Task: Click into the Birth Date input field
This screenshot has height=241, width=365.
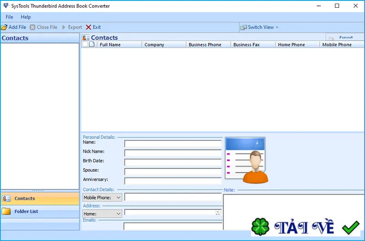Action: [x=173, y=162]
